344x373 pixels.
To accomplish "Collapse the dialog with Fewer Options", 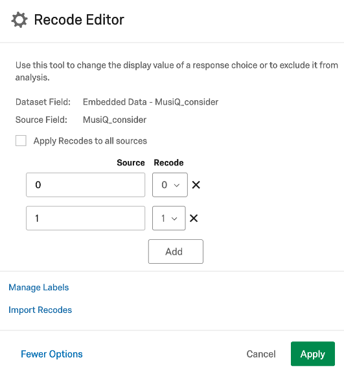I will [x=52, y=354].
